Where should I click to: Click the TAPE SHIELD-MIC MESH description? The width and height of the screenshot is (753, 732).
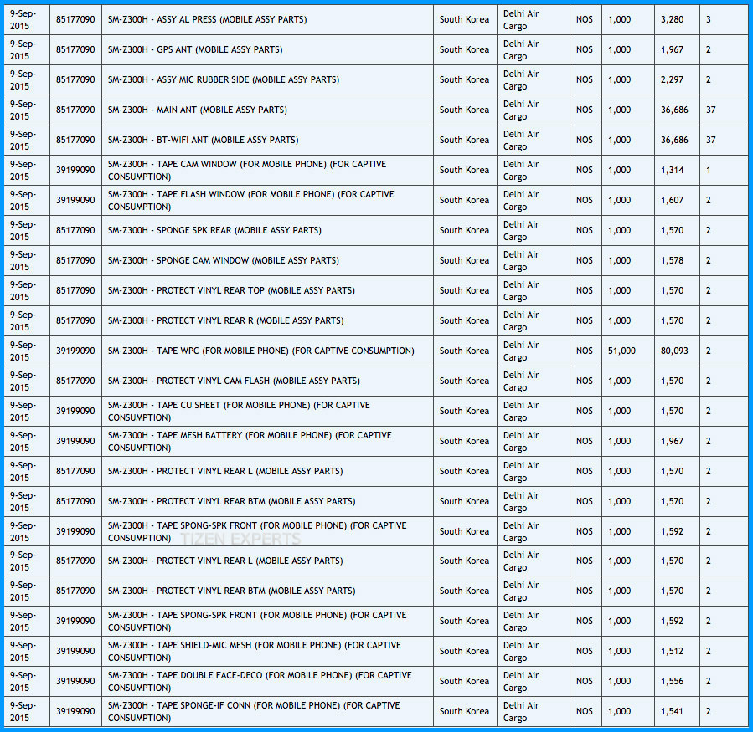pos(255,651)
